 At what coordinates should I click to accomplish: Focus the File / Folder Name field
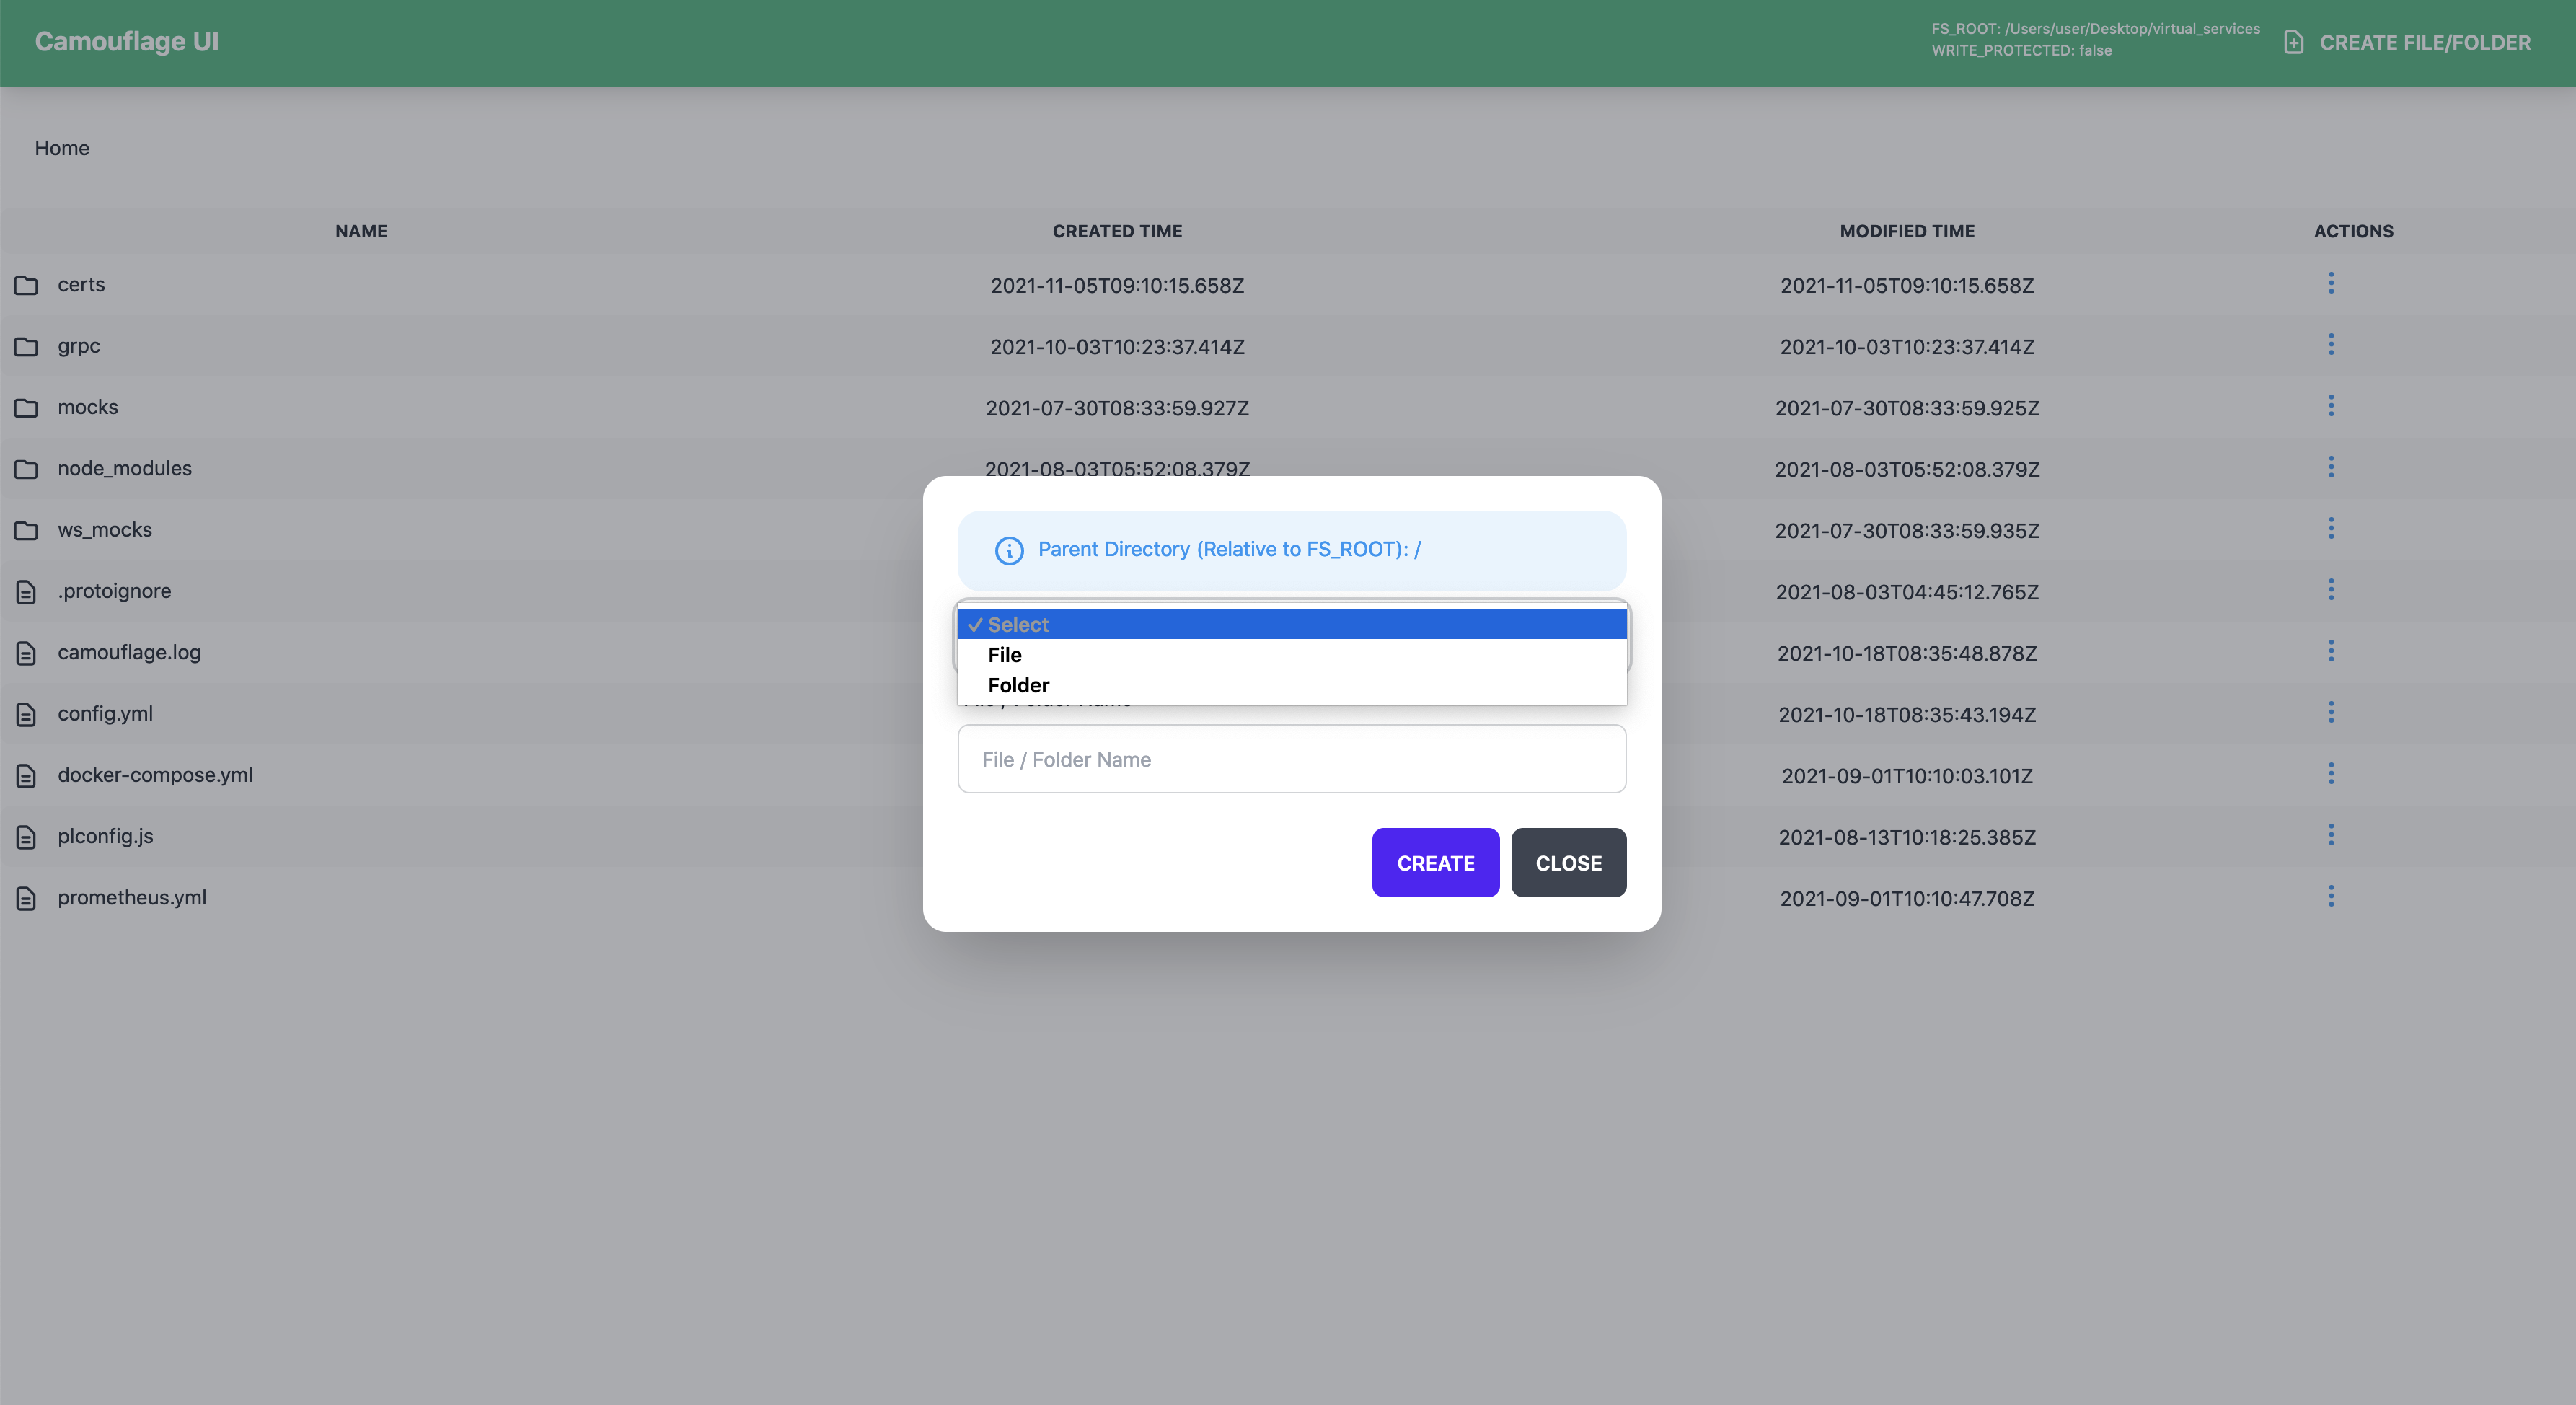pyautogui.click(x=1291, y=759)
